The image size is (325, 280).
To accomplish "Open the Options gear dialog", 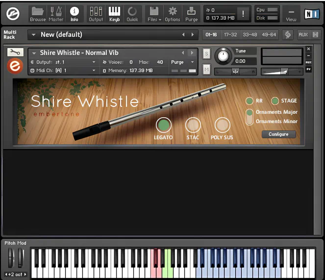I will click(173, 14).
